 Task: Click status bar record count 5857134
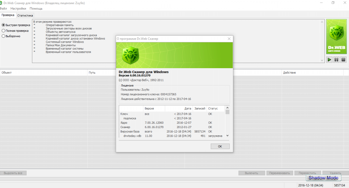click(x=339, y=185)
